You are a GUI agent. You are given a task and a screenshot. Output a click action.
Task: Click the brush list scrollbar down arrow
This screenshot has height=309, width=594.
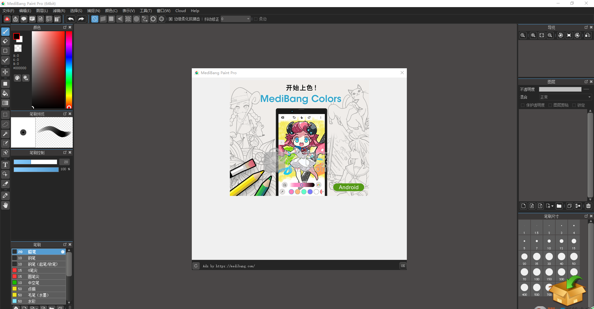coord(69,303)
